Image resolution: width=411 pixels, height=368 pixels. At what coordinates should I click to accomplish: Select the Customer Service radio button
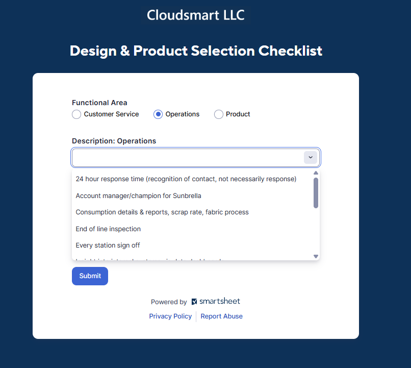pos(76,114)
